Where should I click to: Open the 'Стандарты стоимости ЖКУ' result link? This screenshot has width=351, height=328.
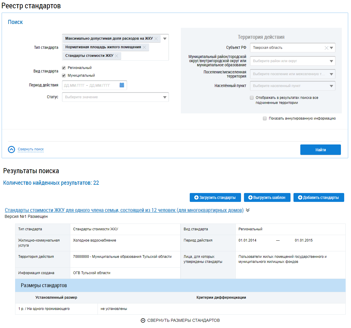coord(124,210)
